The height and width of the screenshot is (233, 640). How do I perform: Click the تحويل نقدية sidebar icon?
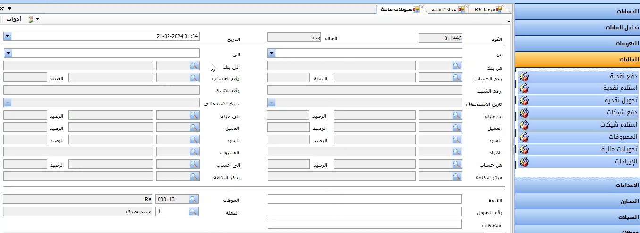(x=523, y=101)
